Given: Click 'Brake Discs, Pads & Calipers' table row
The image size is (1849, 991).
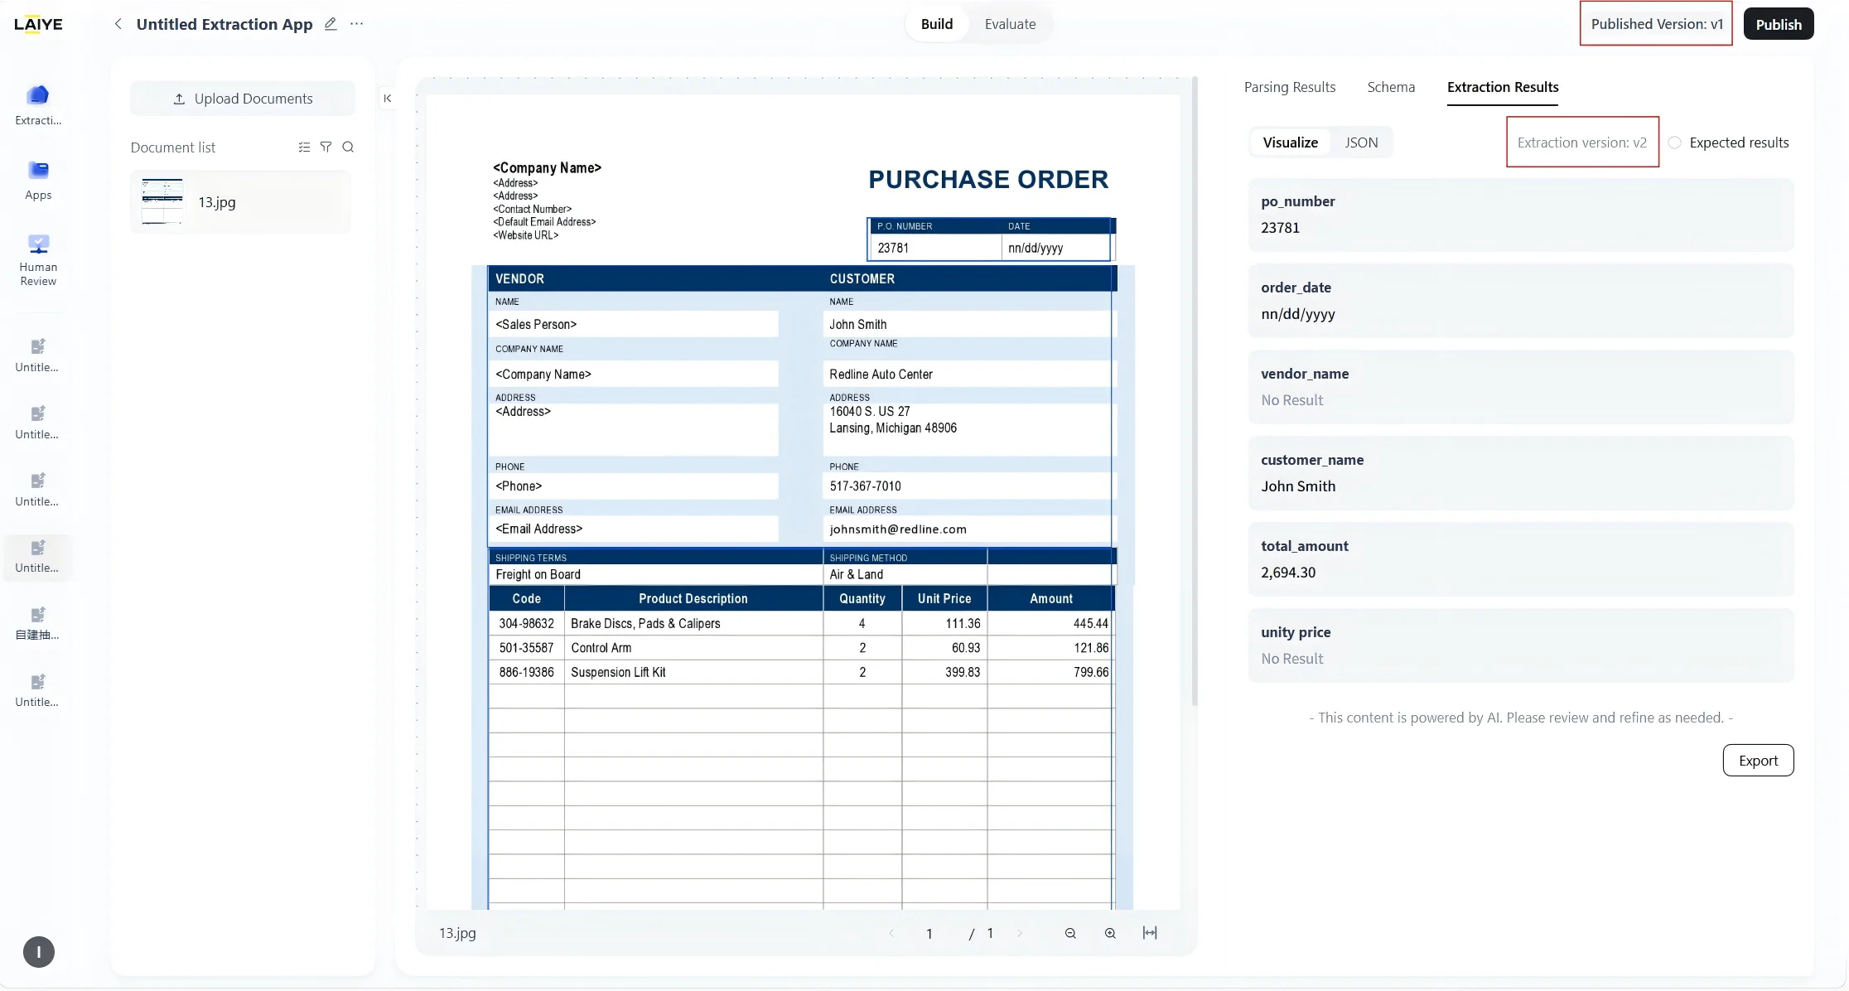Looking at the screenshot, I should (800, 623).
